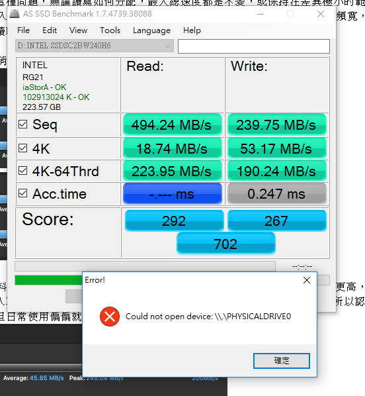Click the Acc.time write result 0.247 ms
365x396 pixels.
click(x=276, y=194)
